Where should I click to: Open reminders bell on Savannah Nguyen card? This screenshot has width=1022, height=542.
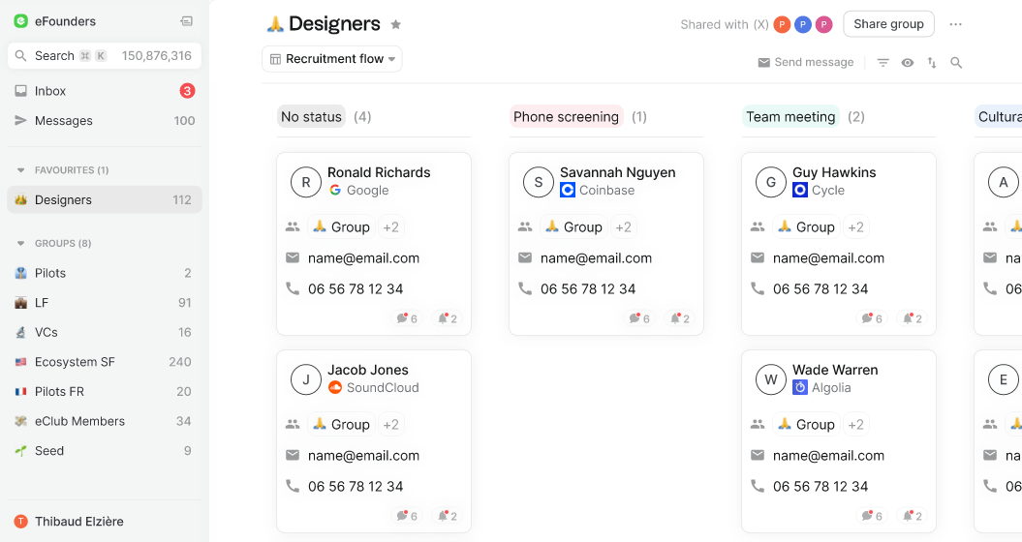680,318
